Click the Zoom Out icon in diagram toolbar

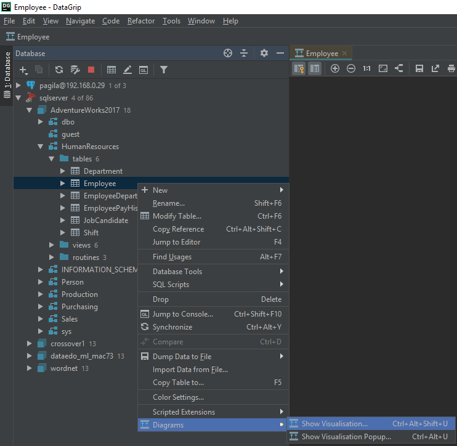pos(351,69)
